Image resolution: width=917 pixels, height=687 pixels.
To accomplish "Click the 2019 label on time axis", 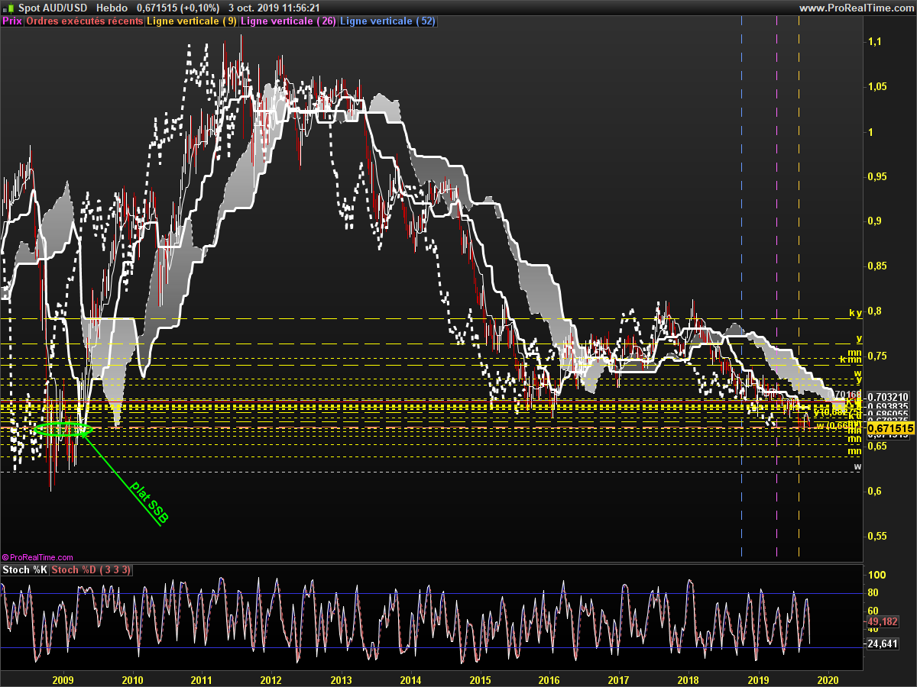I will [758, 679].
